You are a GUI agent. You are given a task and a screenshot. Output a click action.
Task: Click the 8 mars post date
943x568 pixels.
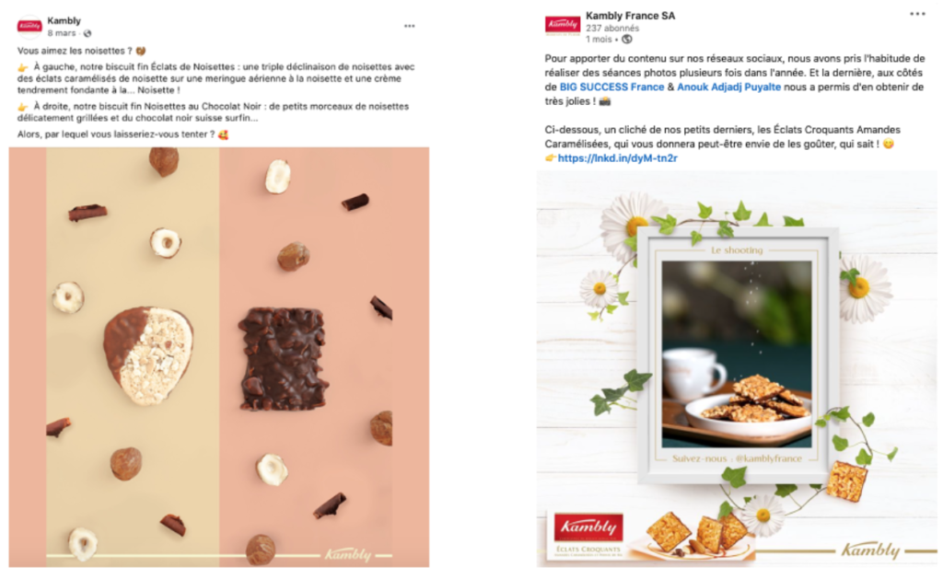point(62,33)
